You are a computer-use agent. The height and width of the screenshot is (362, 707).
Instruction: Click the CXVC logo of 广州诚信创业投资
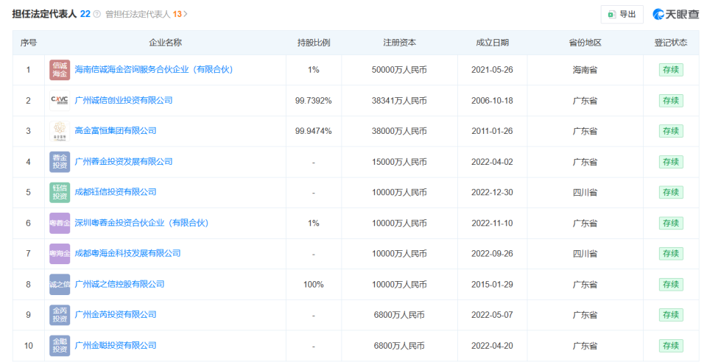click(60, 100)
